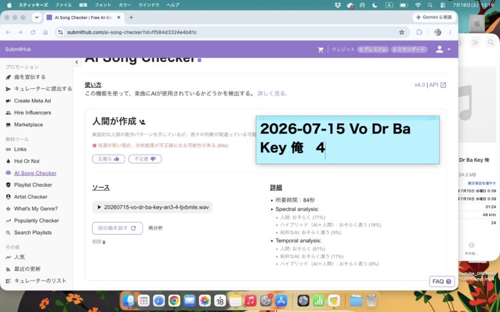Open Hire Influencers page
The image size is (500, 312).
click(28, 113)
